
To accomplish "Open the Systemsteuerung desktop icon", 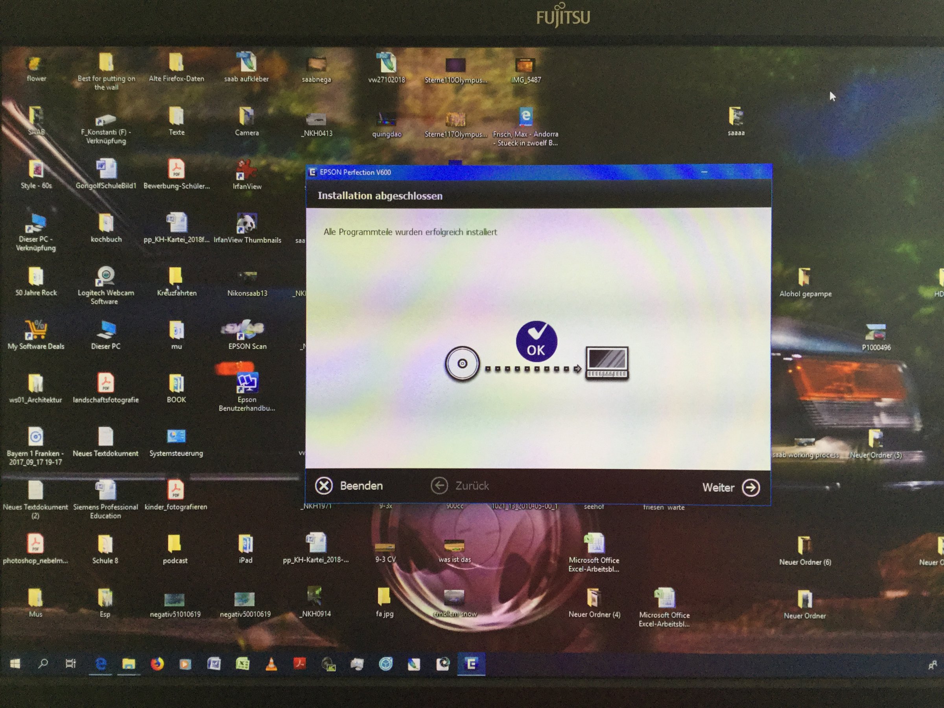I will pyautogui.click(x=176, y=442).
